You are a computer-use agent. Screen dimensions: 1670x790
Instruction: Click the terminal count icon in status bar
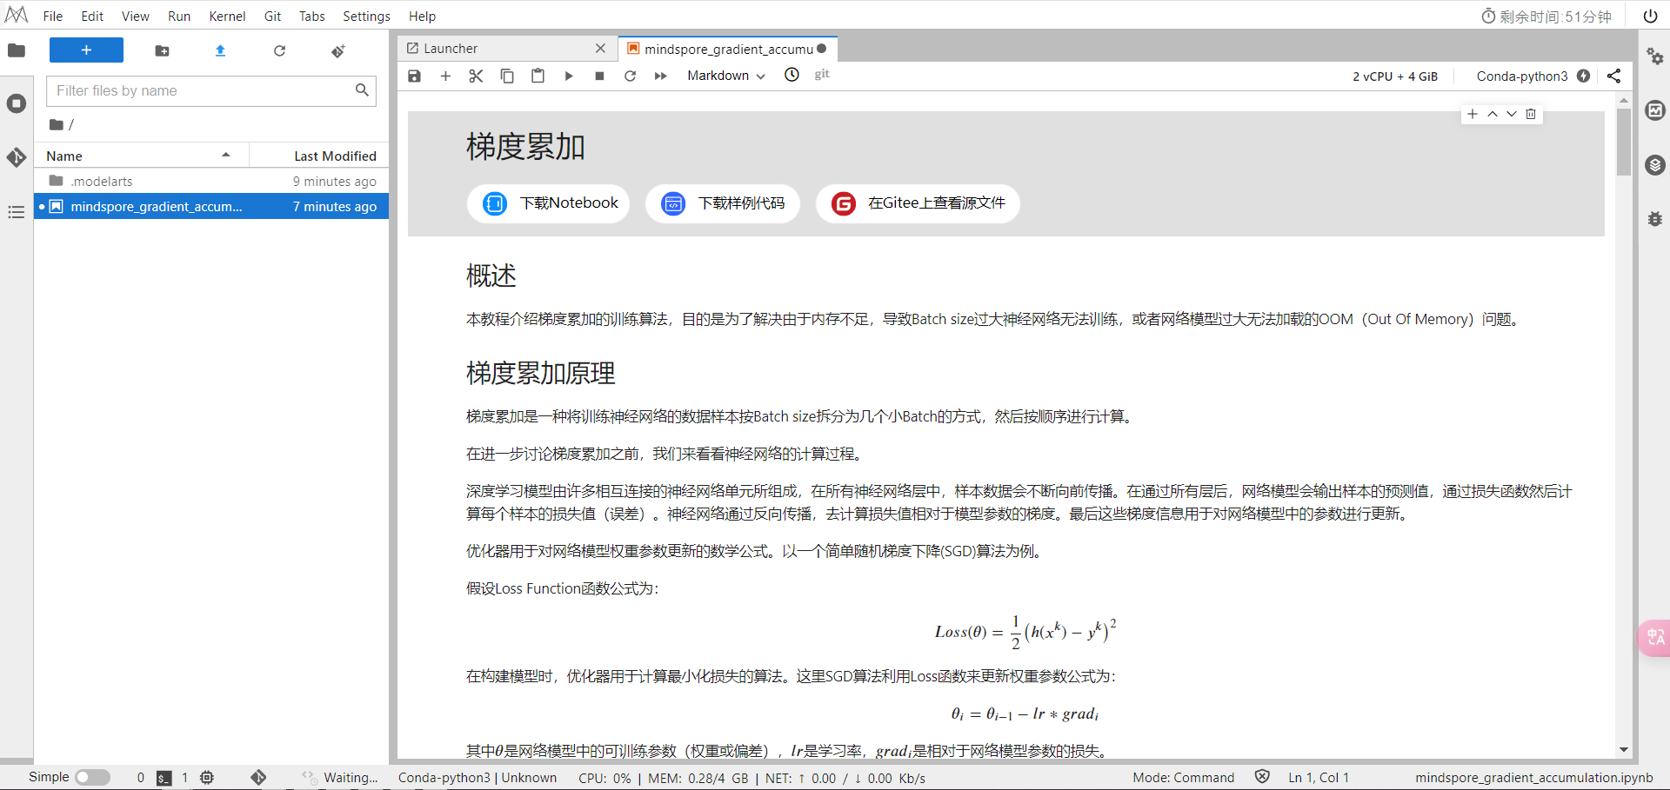(x=164, y=778)
